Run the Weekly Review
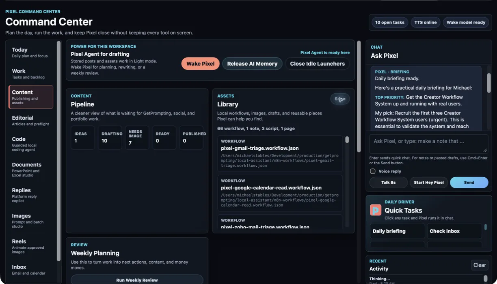 click(x=137, y=280)
